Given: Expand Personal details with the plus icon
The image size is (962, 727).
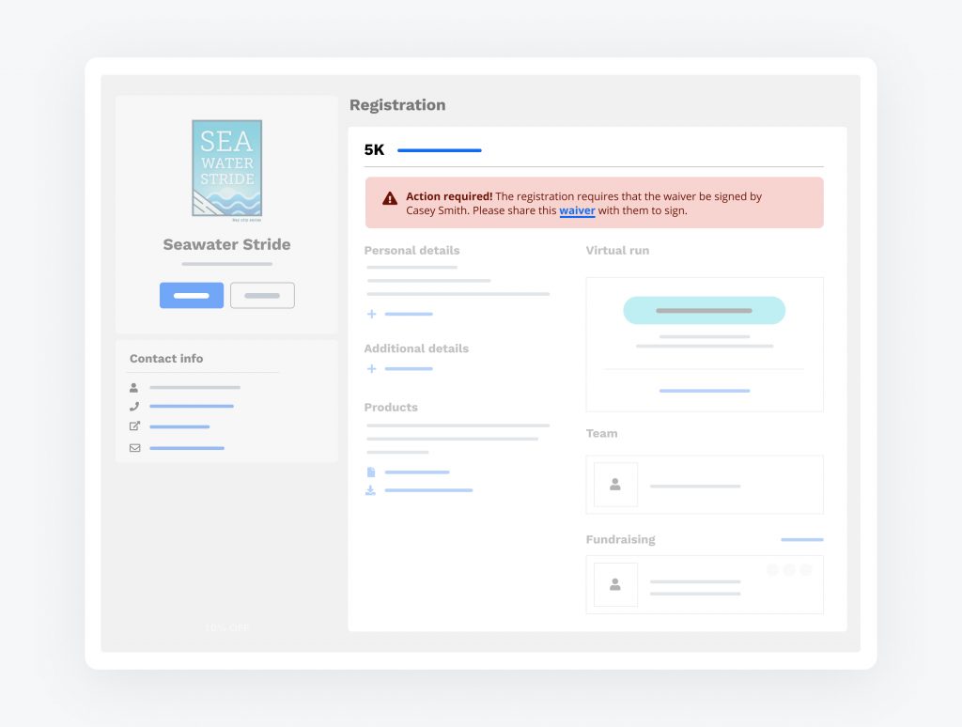Looking at the screenshot, I should 372,314.
